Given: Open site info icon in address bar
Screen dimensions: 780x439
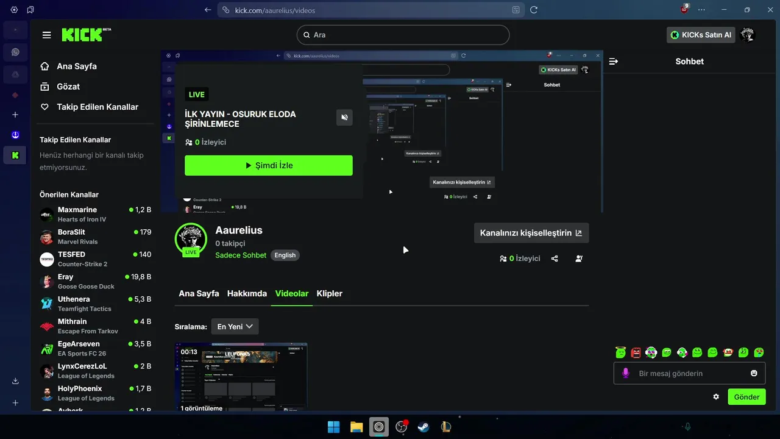Looking at the screenshot, I should [226, 10].
